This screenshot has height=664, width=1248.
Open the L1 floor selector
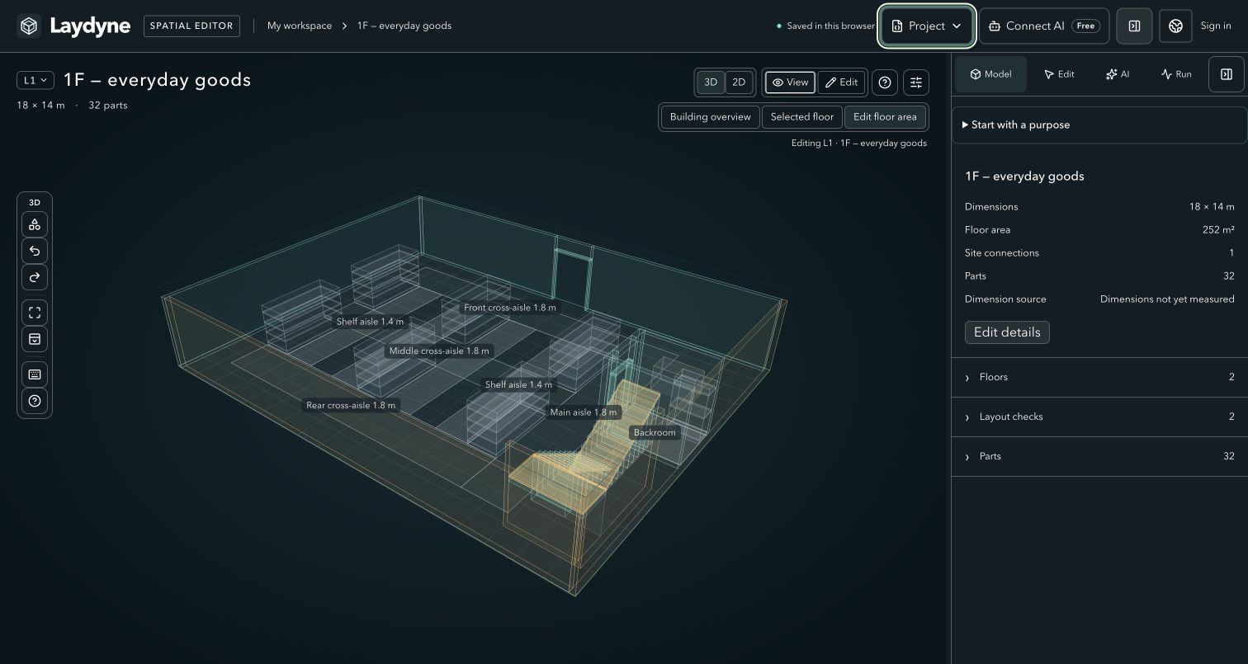[x=35, y=80]
